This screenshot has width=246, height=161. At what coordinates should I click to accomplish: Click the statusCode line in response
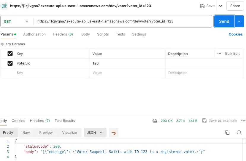(x=42, y=146)
